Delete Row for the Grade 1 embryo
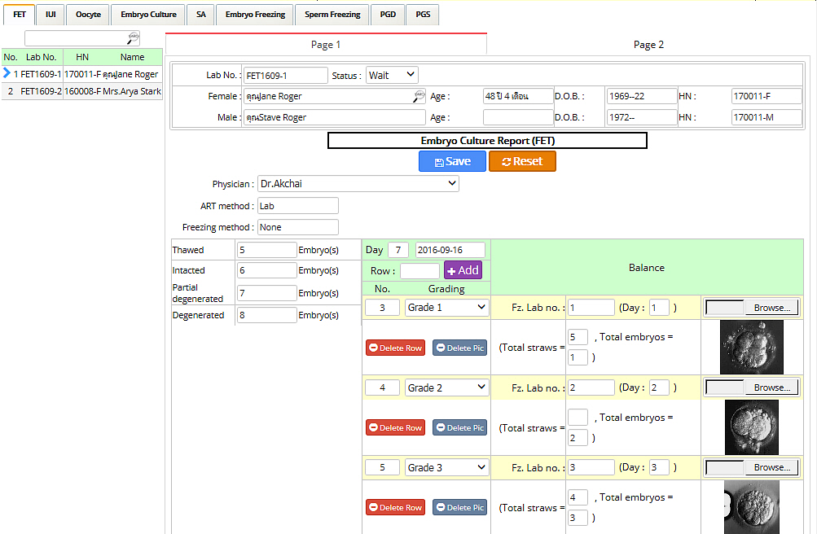The width and height of the screenshot is (817, 534). (x=395, y=348)
